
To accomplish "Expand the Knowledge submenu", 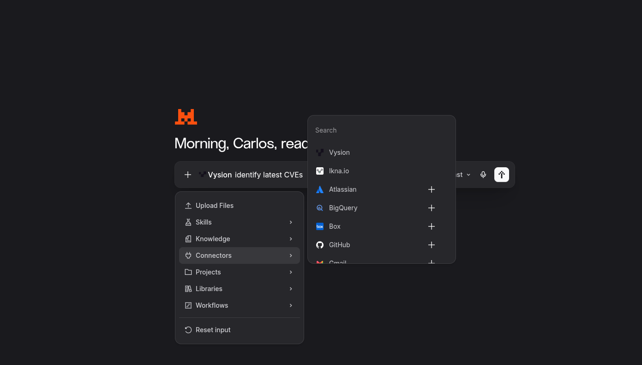I will tap(240, 239).
